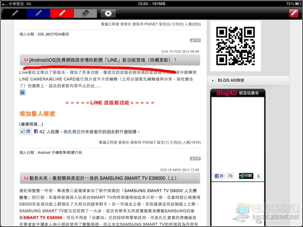Open the SAMSUNG SMART TV ES8000 article title
This screenshot has height=227, width=303.
(x=103, y=178)
